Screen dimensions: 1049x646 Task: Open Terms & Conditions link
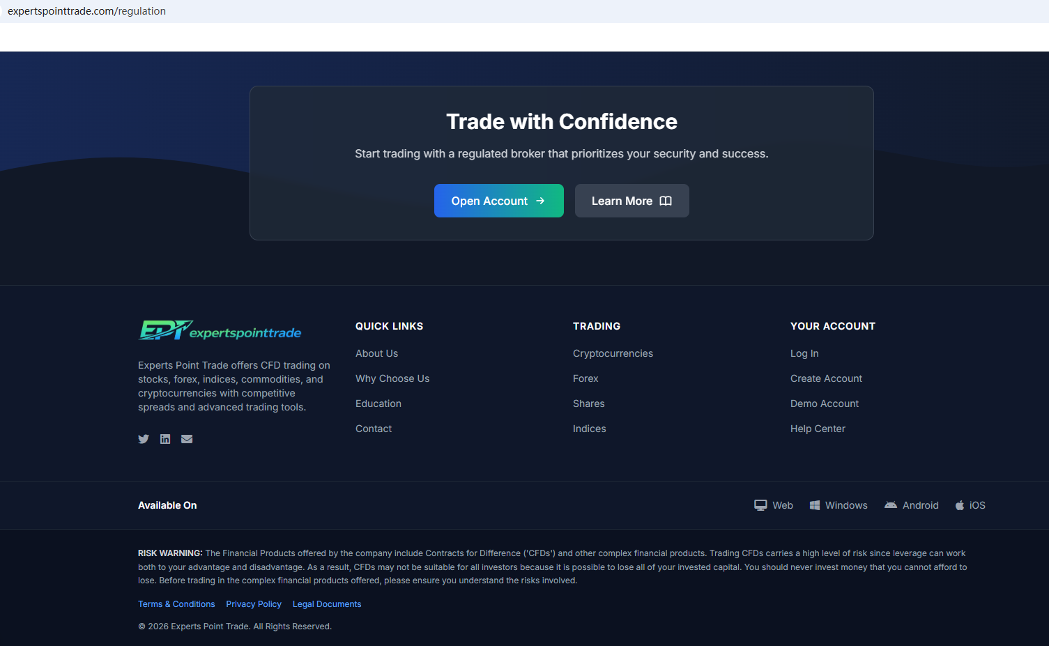coord(176,604)
